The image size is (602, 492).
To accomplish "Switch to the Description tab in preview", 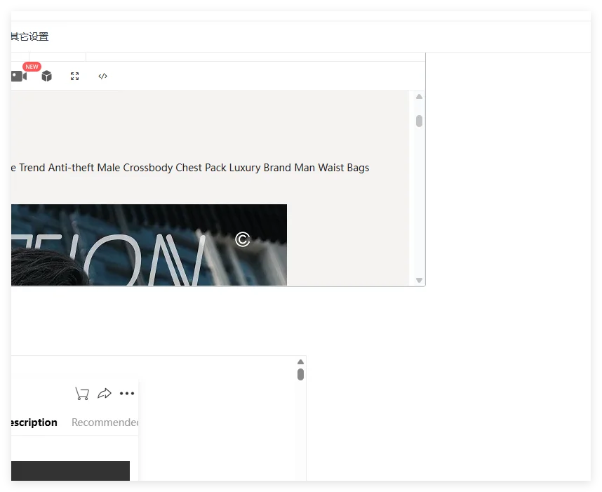I will (34, 422).
